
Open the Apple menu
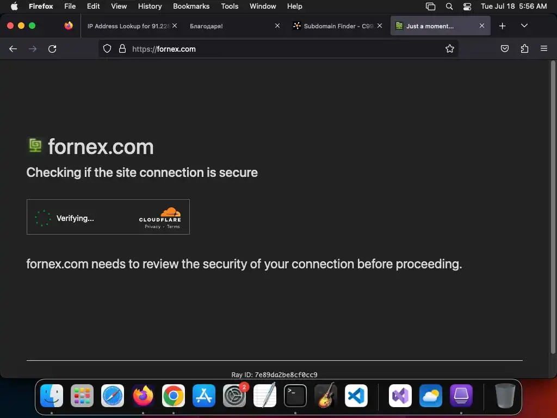click(14, 7)
